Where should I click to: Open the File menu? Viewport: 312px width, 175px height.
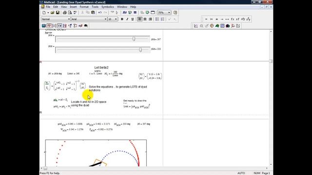(48, 7)
